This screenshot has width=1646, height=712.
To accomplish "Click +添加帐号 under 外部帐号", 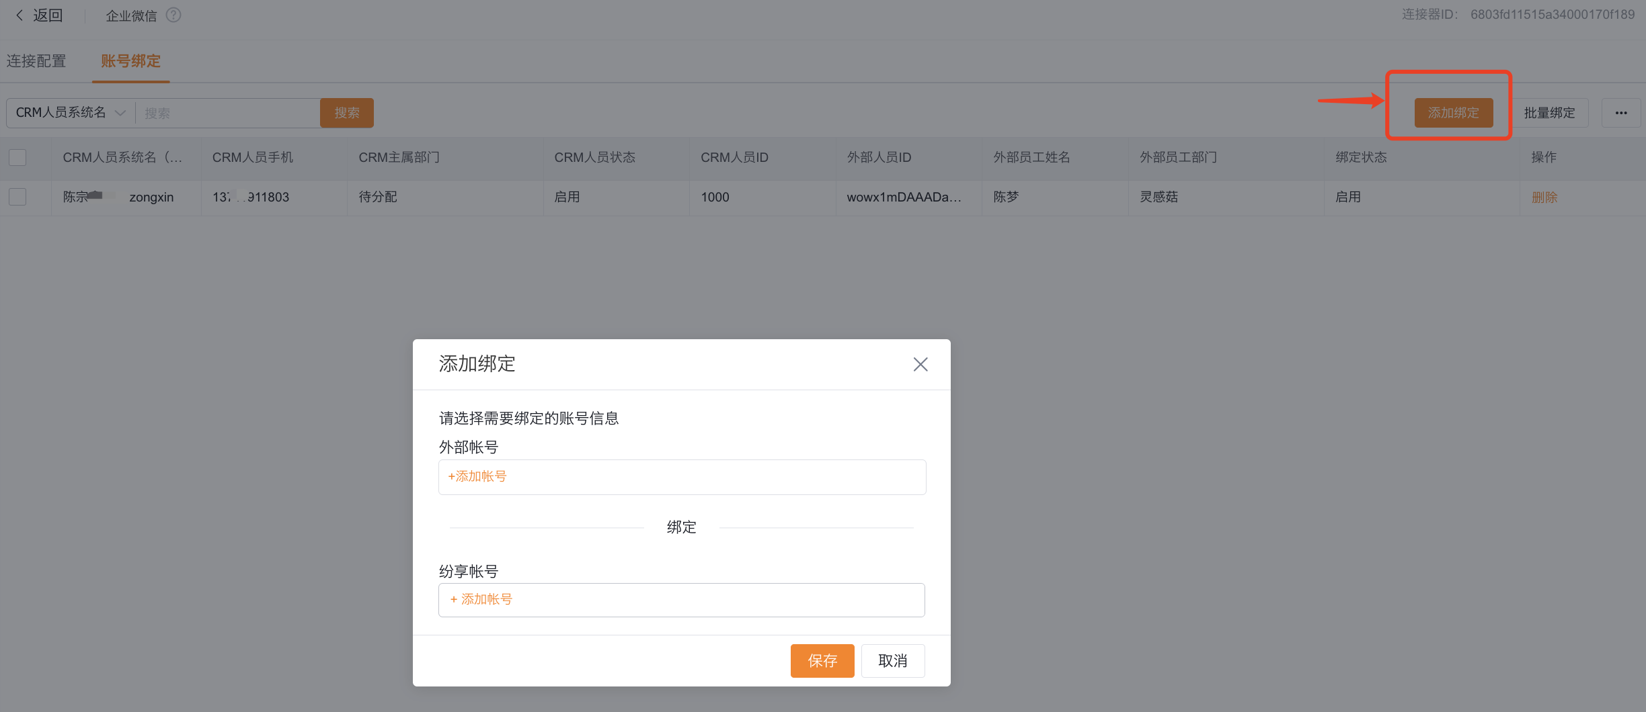I will coord(477,476).
